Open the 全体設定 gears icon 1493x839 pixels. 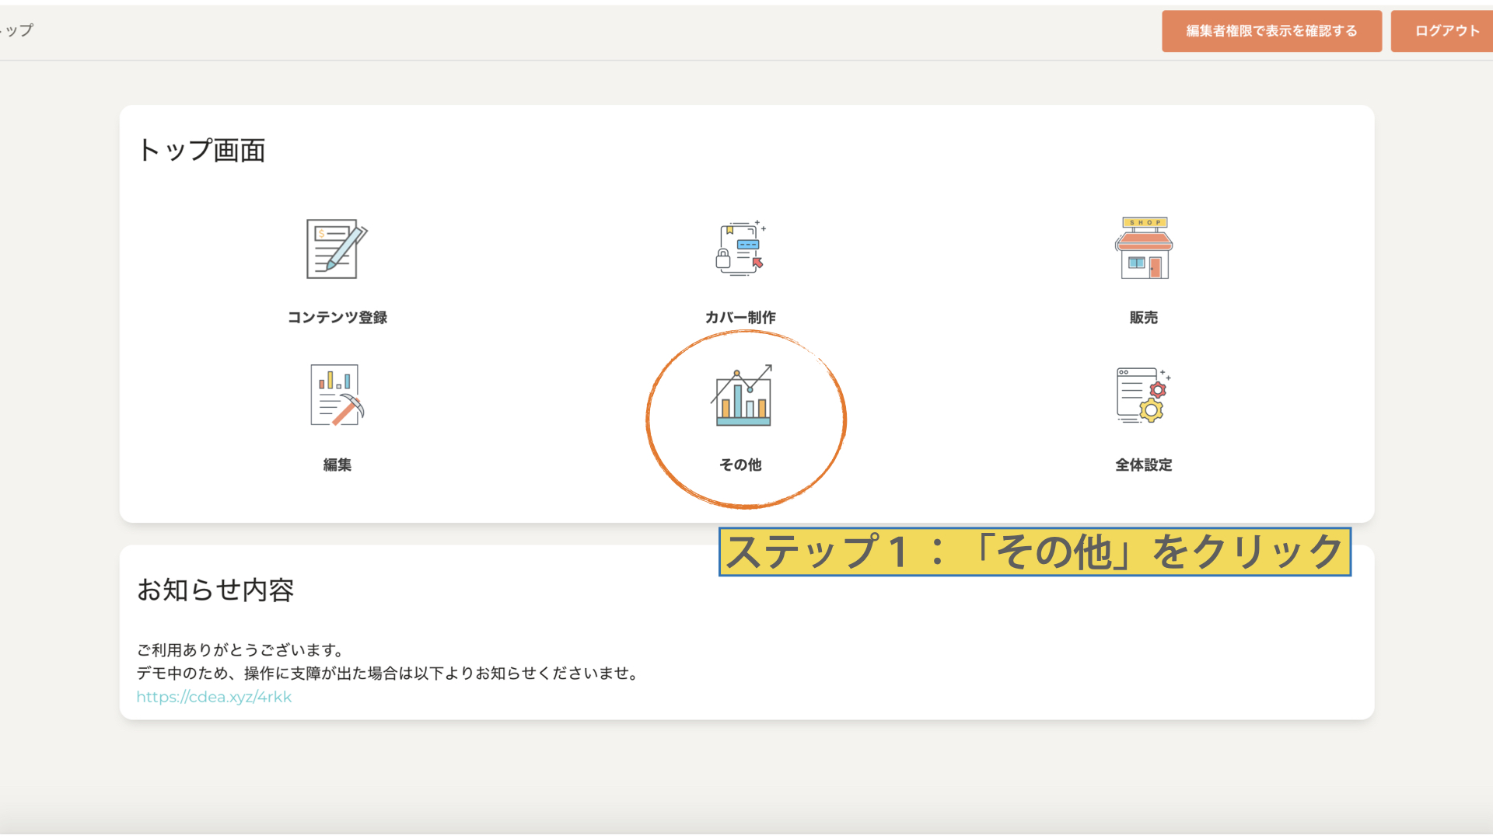tap(1143, 395)
